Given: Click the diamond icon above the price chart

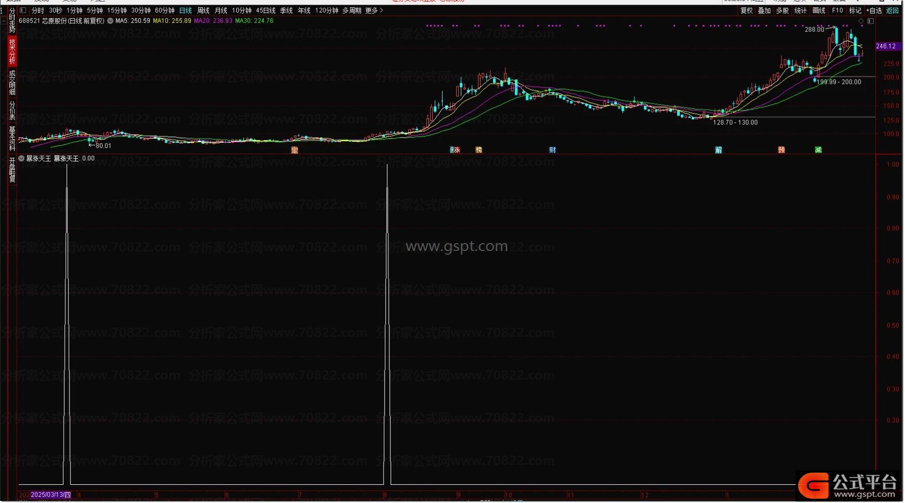Looking at the screenshot, I should [861, 21].
